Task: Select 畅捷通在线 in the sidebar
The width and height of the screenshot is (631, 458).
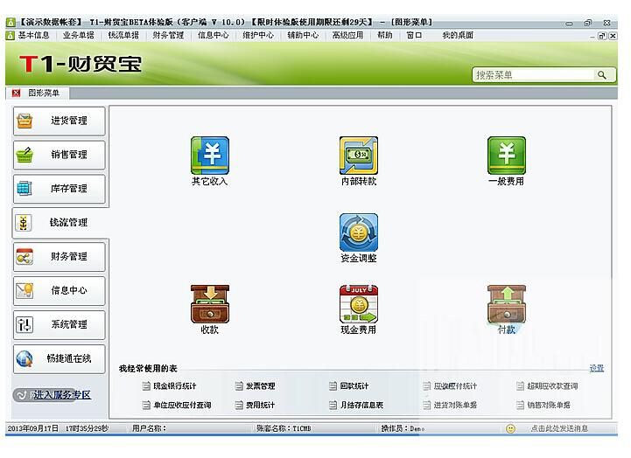Action: click(60, 358)
